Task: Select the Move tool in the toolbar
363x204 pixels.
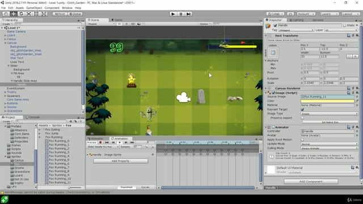Action: [14, 14]
